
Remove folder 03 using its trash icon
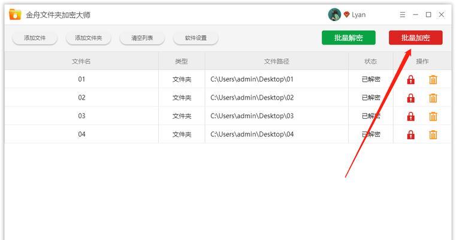click(x=433, y=116)
